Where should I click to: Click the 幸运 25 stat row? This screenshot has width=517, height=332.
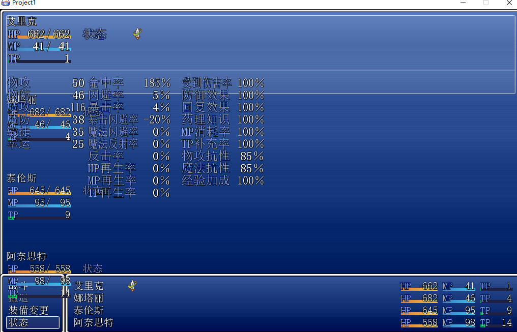pos(45,144)
